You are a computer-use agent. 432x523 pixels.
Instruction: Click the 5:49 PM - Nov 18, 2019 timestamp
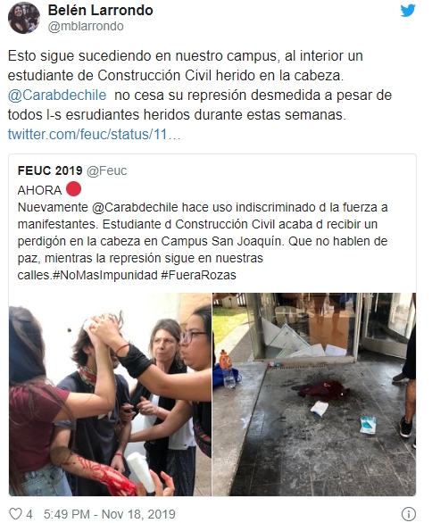click(x=110, y=514)
